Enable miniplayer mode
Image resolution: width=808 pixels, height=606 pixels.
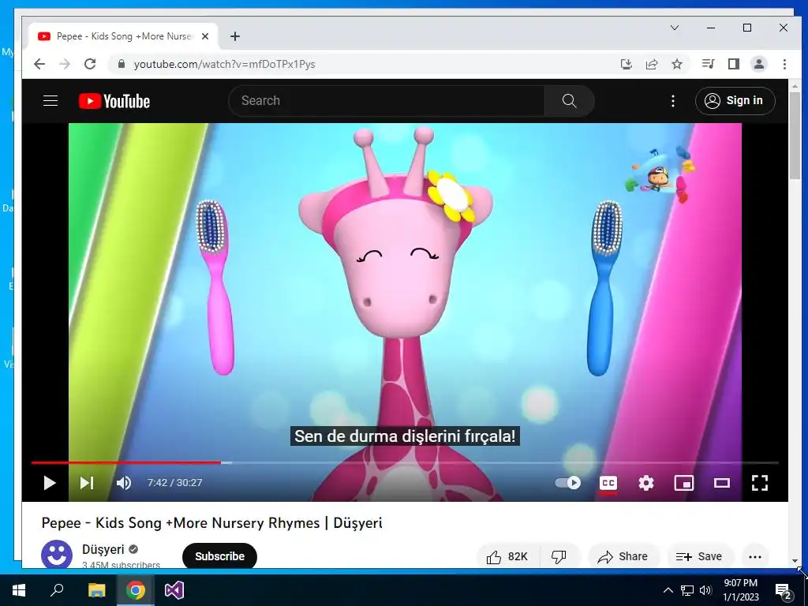684,483
